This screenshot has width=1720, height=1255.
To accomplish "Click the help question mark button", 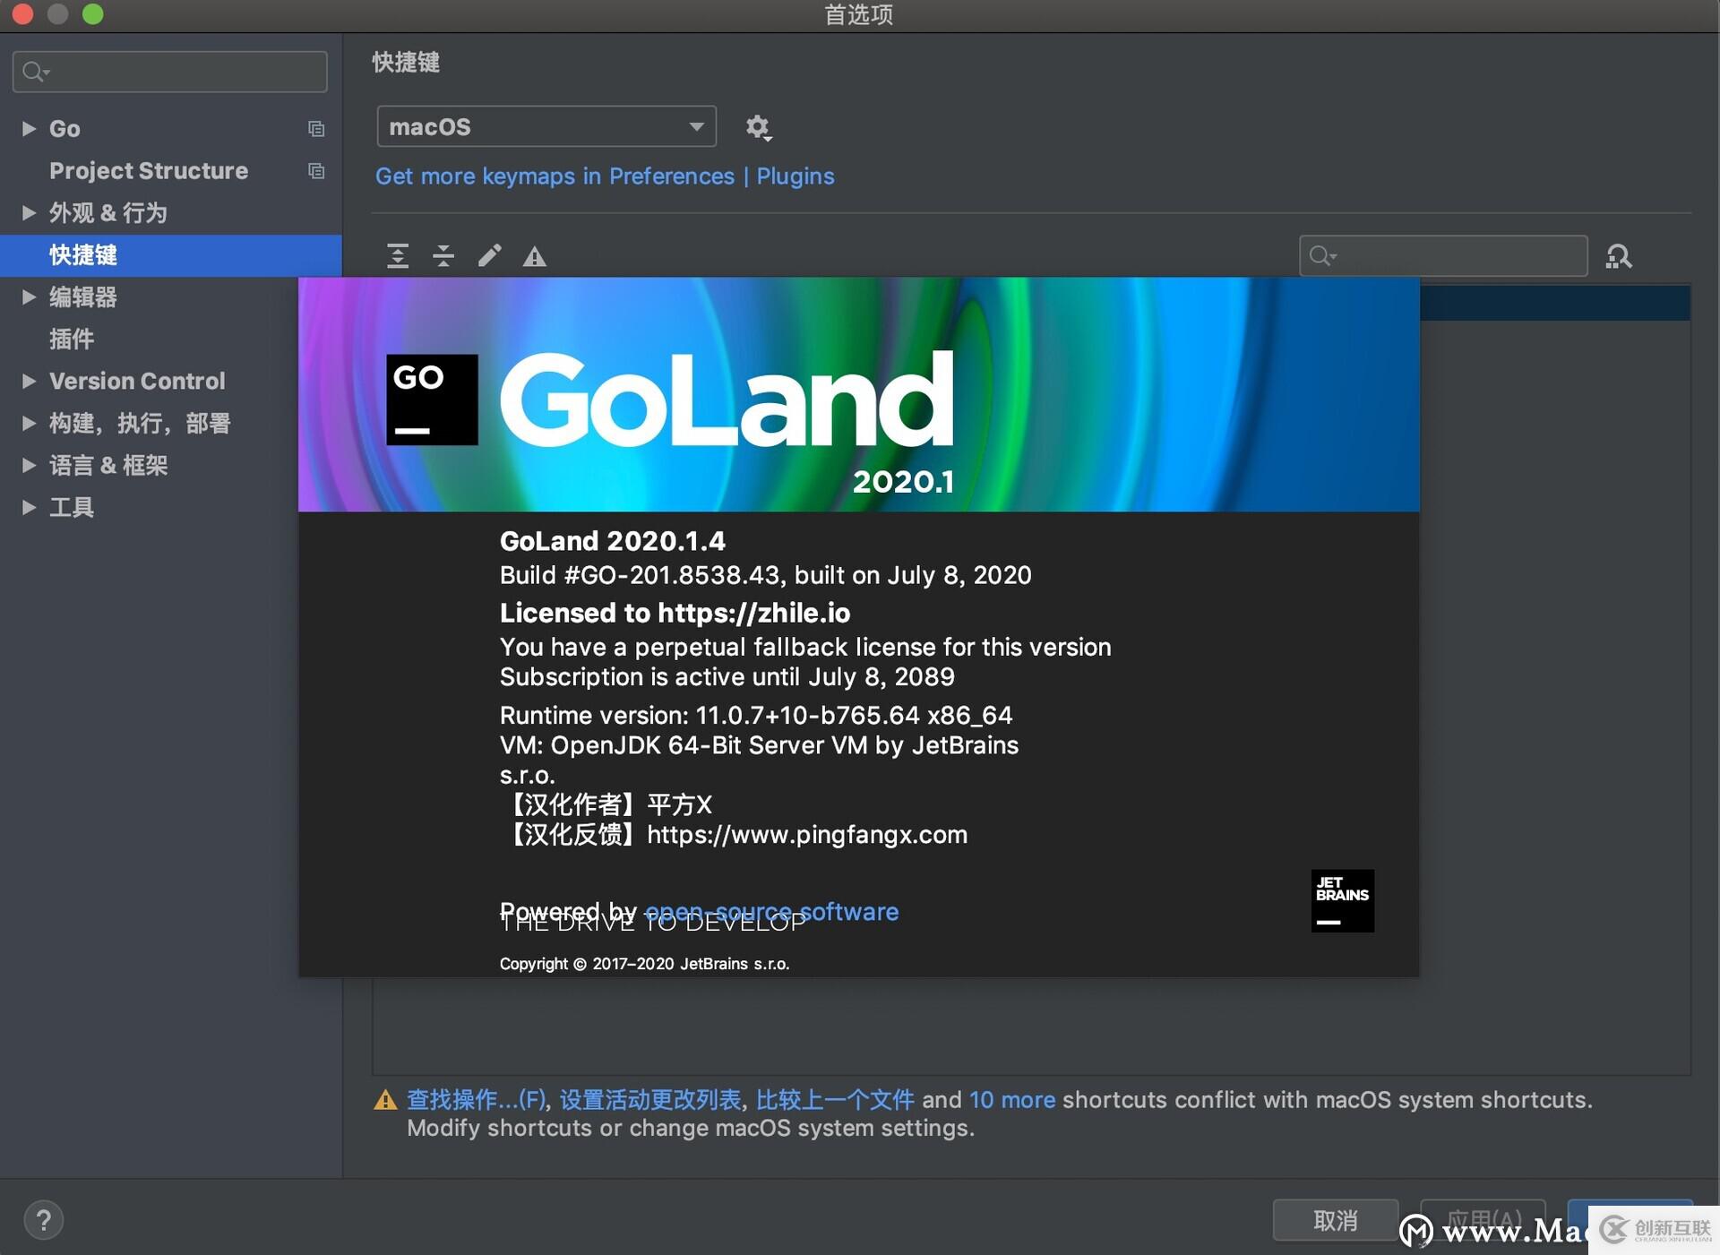I will 43,1220.
